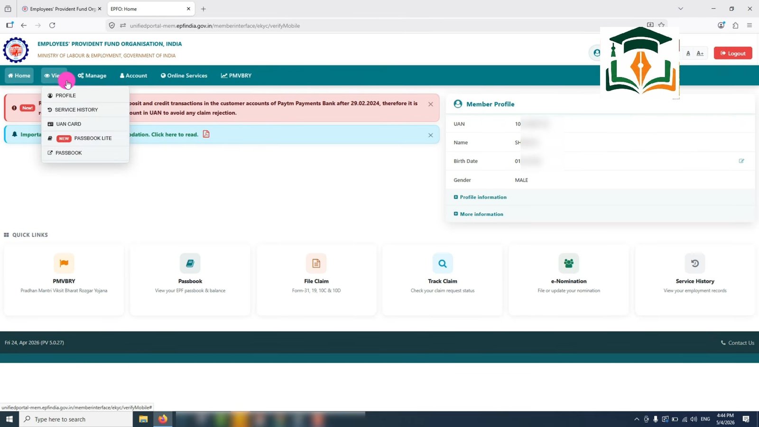The height and width of the screenshot is (427, 759).
Task: Open the e-Nomination quick link title
Action: 569,281
